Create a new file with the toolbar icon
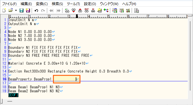The image size is (193, 105). coord(4,10)
